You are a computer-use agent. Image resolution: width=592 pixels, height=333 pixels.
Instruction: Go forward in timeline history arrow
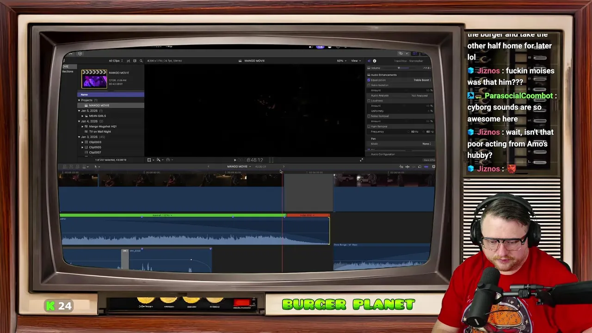pyautogui.click(x=283, y=166)
